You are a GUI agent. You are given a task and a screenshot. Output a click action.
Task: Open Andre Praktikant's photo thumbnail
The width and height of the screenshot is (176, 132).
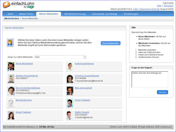70,103
